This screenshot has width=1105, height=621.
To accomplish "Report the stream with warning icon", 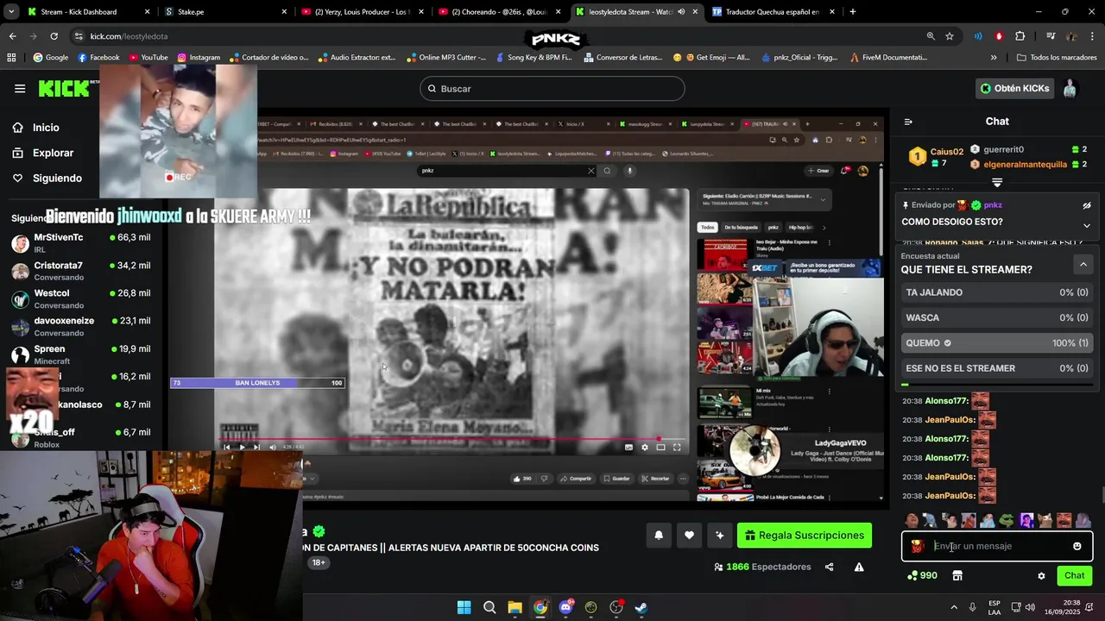I will click(859, 567).
